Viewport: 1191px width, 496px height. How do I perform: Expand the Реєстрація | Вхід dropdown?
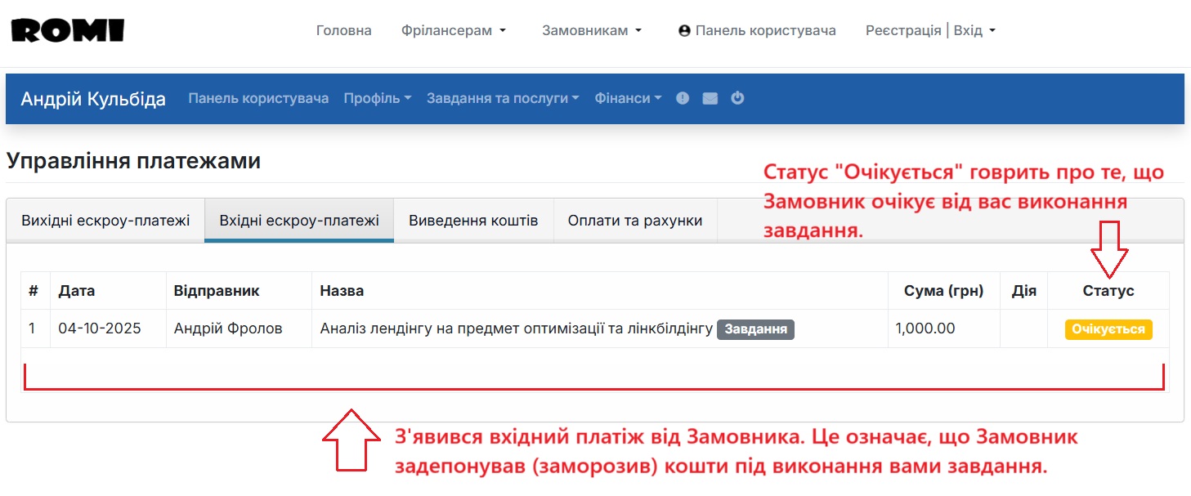(x=929, y=30)
